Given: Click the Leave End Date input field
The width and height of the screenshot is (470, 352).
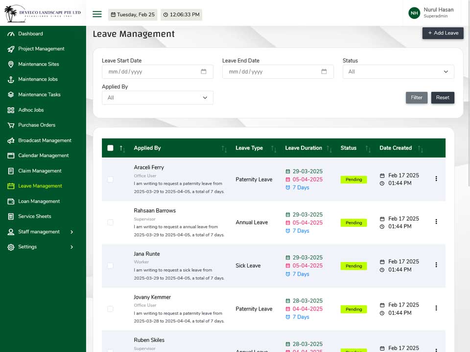Looking at the screenshot, I should pos(278,72).
